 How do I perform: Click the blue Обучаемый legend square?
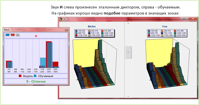tap(35, 76)
